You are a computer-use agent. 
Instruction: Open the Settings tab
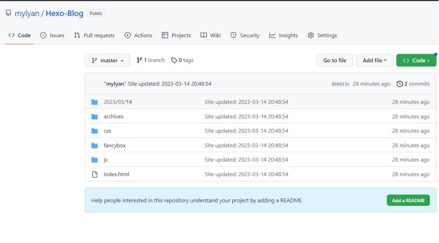coord(322,35)
